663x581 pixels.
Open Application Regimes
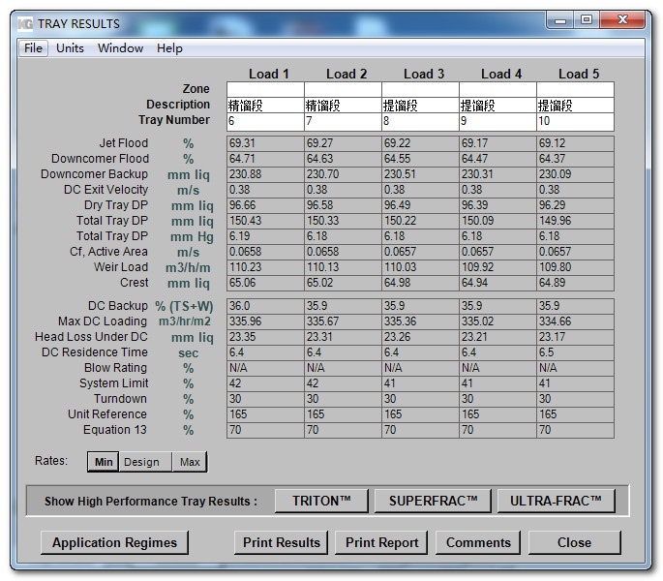tap(114, 542)
